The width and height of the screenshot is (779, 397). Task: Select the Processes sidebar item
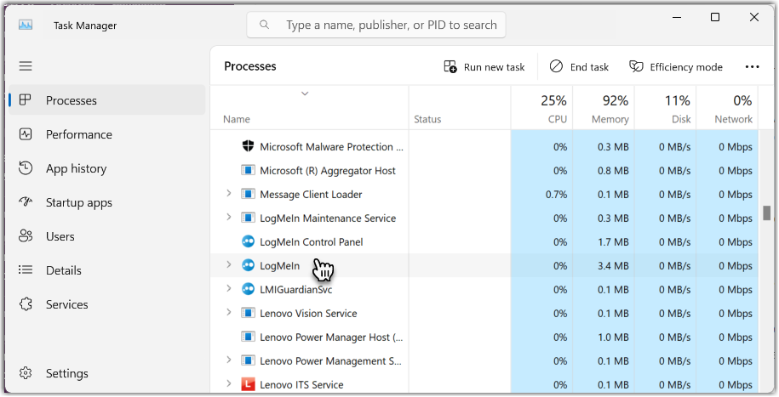[106, 100]
